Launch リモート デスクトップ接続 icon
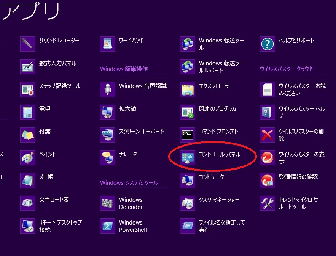Screen dimensions: 336x256 click(28, 226)
